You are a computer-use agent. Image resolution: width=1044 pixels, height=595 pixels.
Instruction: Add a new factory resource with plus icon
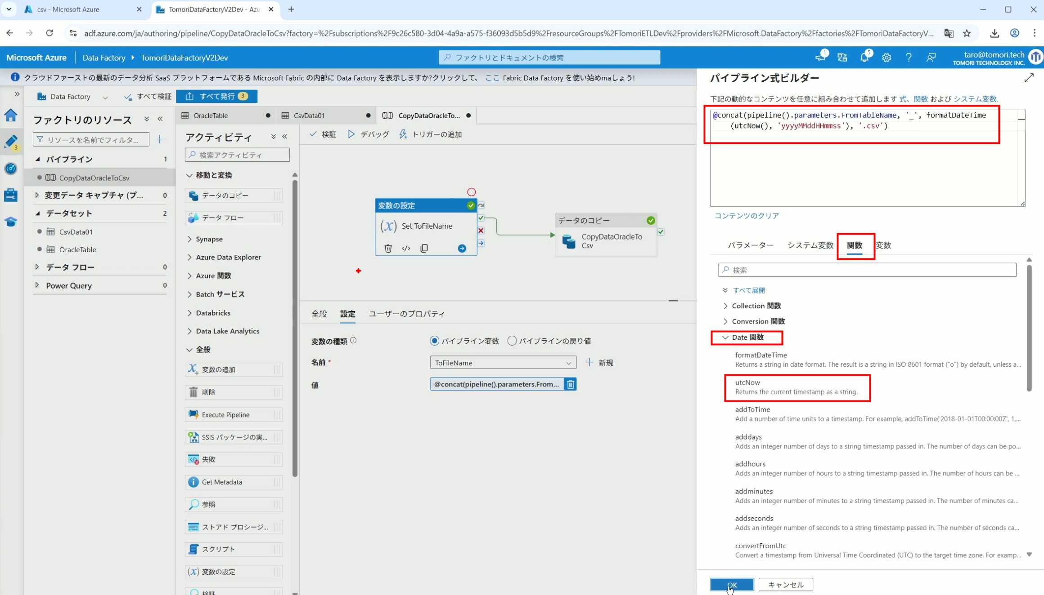(159, 139)
